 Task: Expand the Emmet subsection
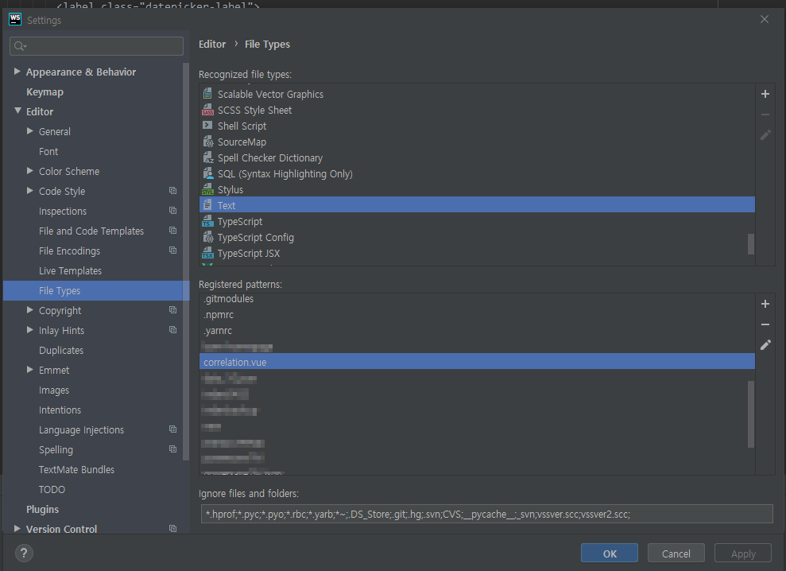30,370
